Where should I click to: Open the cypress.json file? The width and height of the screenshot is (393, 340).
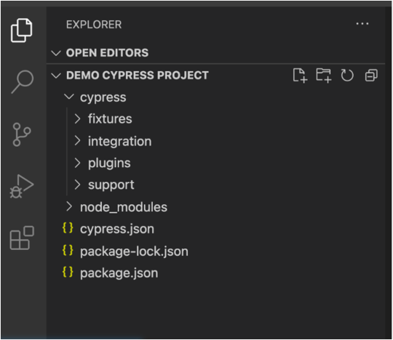click(116, 229)
